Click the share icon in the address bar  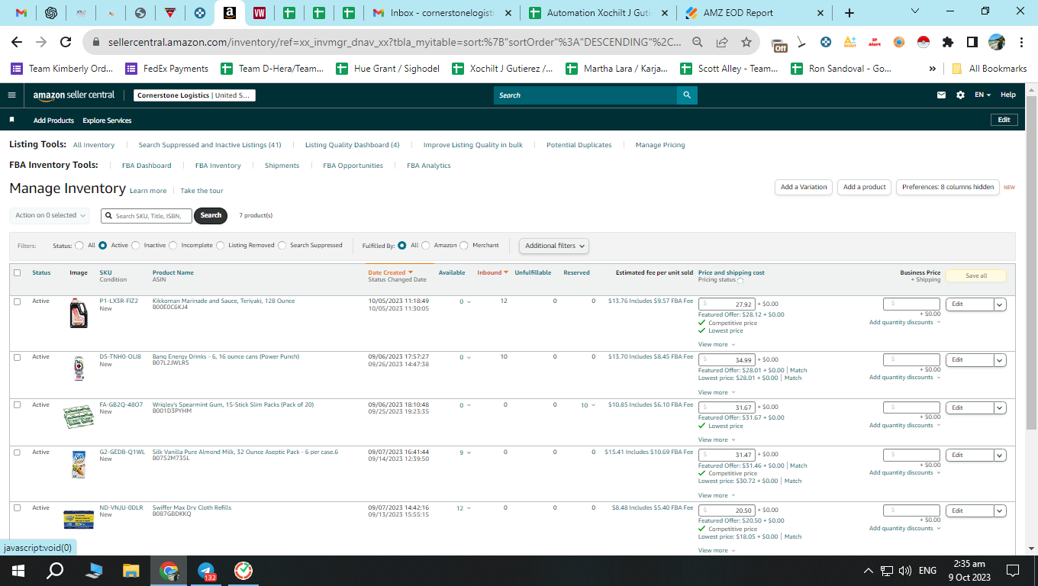click(x=721, y=43)
